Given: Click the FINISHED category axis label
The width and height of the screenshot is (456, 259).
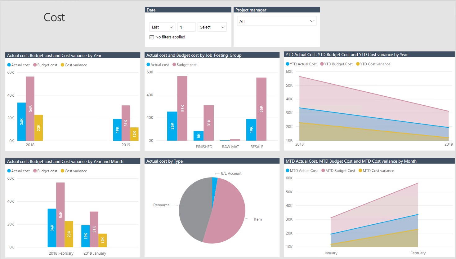Looking at the screenshot, I should [x=204, y=147].
